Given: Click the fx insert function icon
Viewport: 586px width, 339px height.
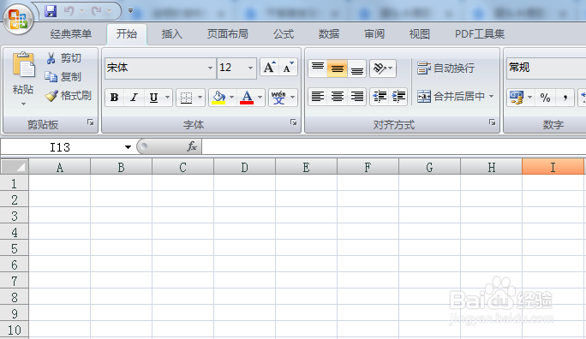Looking at the screenshot, I should [192, 146].
